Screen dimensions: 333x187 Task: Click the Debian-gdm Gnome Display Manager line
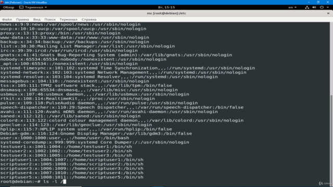(x=96, y=133)
